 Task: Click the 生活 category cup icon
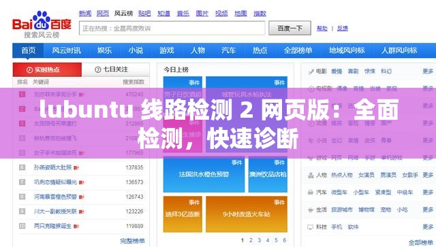click(311, 210)
